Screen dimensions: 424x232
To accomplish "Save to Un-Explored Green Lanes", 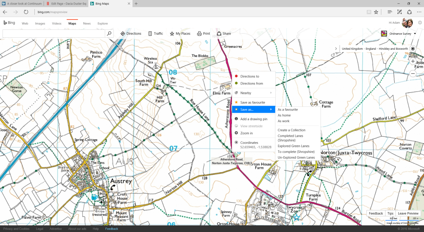I will pos(296,157).
